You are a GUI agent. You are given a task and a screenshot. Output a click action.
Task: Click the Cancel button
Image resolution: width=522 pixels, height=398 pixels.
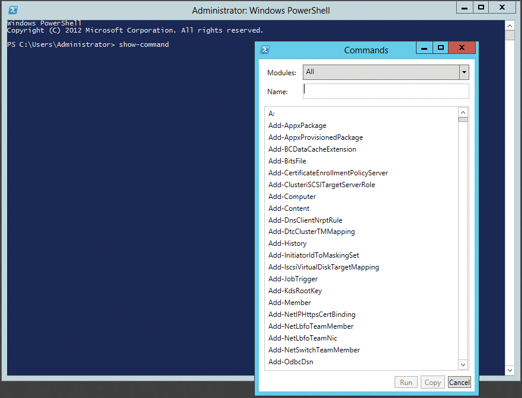pyautogui.click(x=459, y=382)
